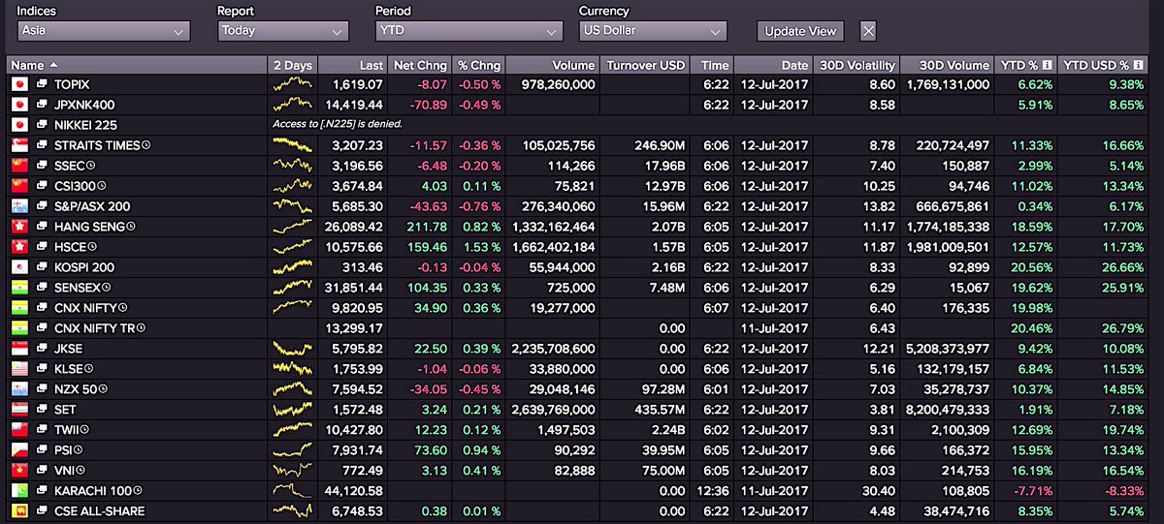Sort by the Last column header

pyautogui.click(x=353, y=65)
